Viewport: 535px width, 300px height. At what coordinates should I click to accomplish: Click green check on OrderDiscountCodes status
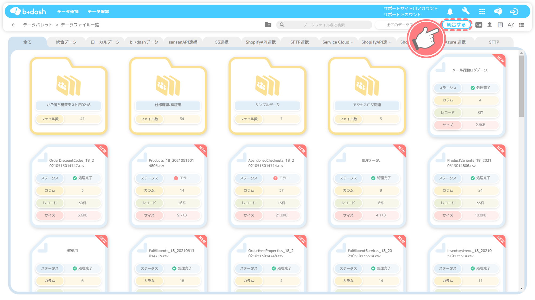[x=75, y=178]
